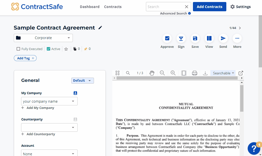
Task: Open the Contracts menu
Action: pos(113,7)
